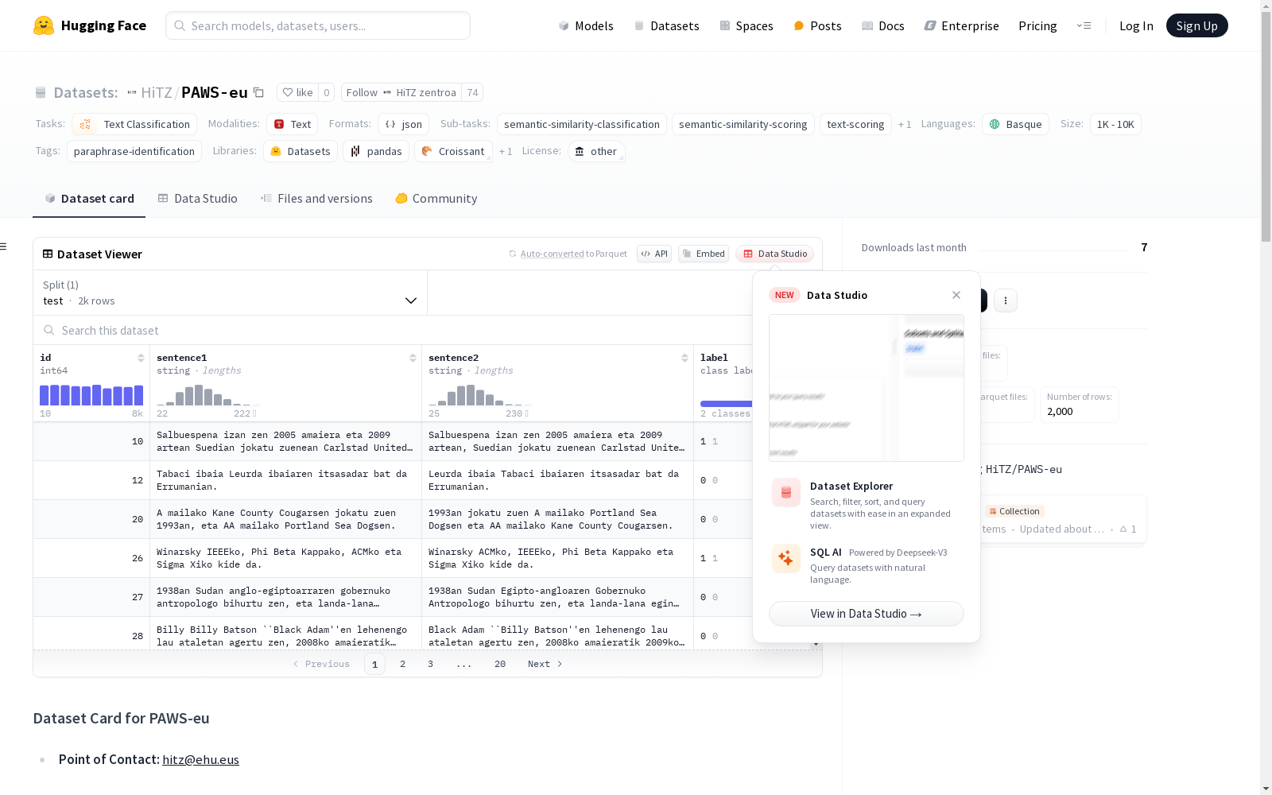Click the sentence1 lengths histogram
This screenshot has height=795, width=1272.
tap(208, 395)
